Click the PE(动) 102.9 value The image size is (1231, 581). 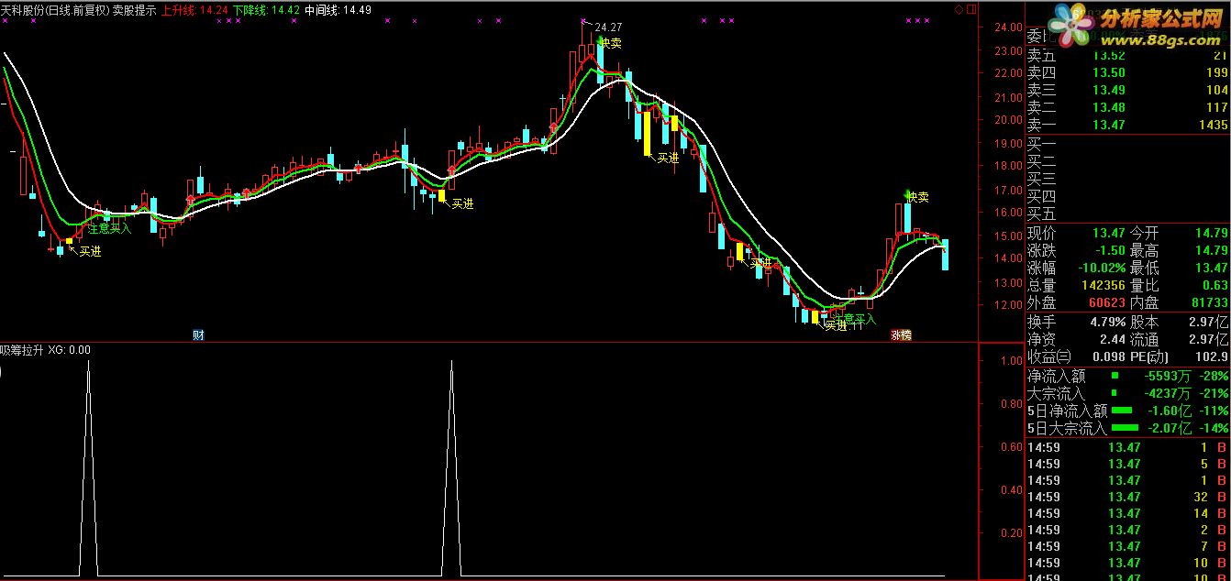tap(1212, 356)
